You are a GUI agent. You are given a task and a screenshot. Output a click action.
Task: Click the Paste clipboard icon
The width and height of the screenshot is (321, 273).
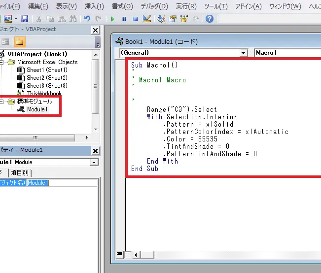pos(62,19)
